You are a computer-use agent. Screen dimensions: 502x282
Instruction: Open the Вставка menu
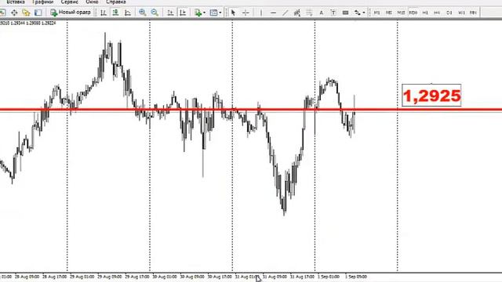pos(16,2)
